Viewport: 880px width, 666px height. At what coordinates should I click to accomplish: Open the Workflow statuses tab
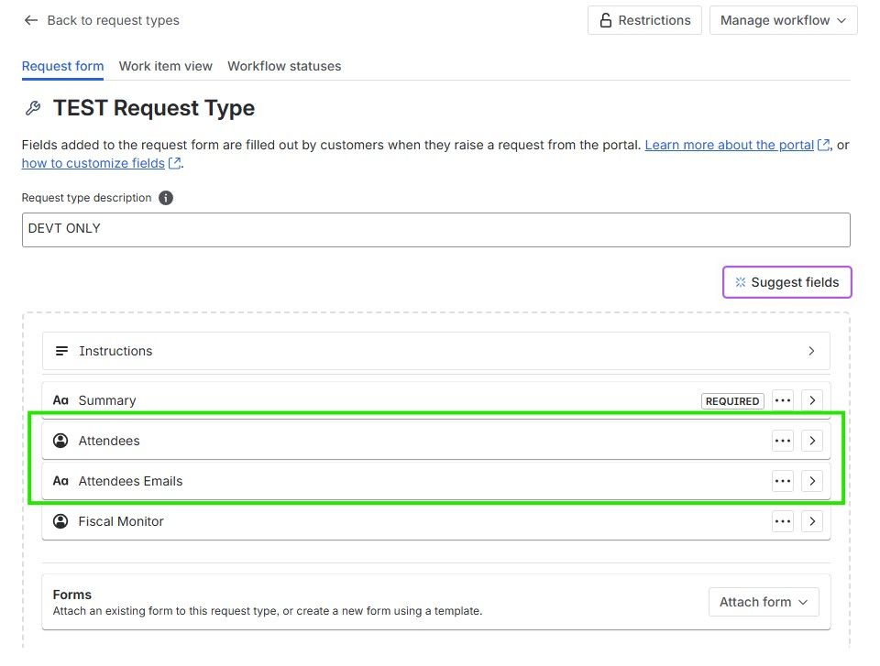tap(284, 66)
